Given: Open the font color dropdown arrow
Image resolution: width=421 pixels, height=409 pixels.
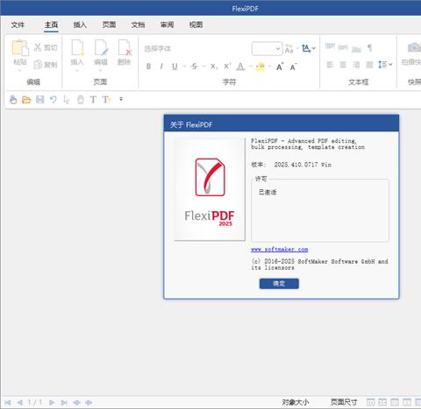Looking at the screenshot, I should pyautogui.click(x=251, y=67).
